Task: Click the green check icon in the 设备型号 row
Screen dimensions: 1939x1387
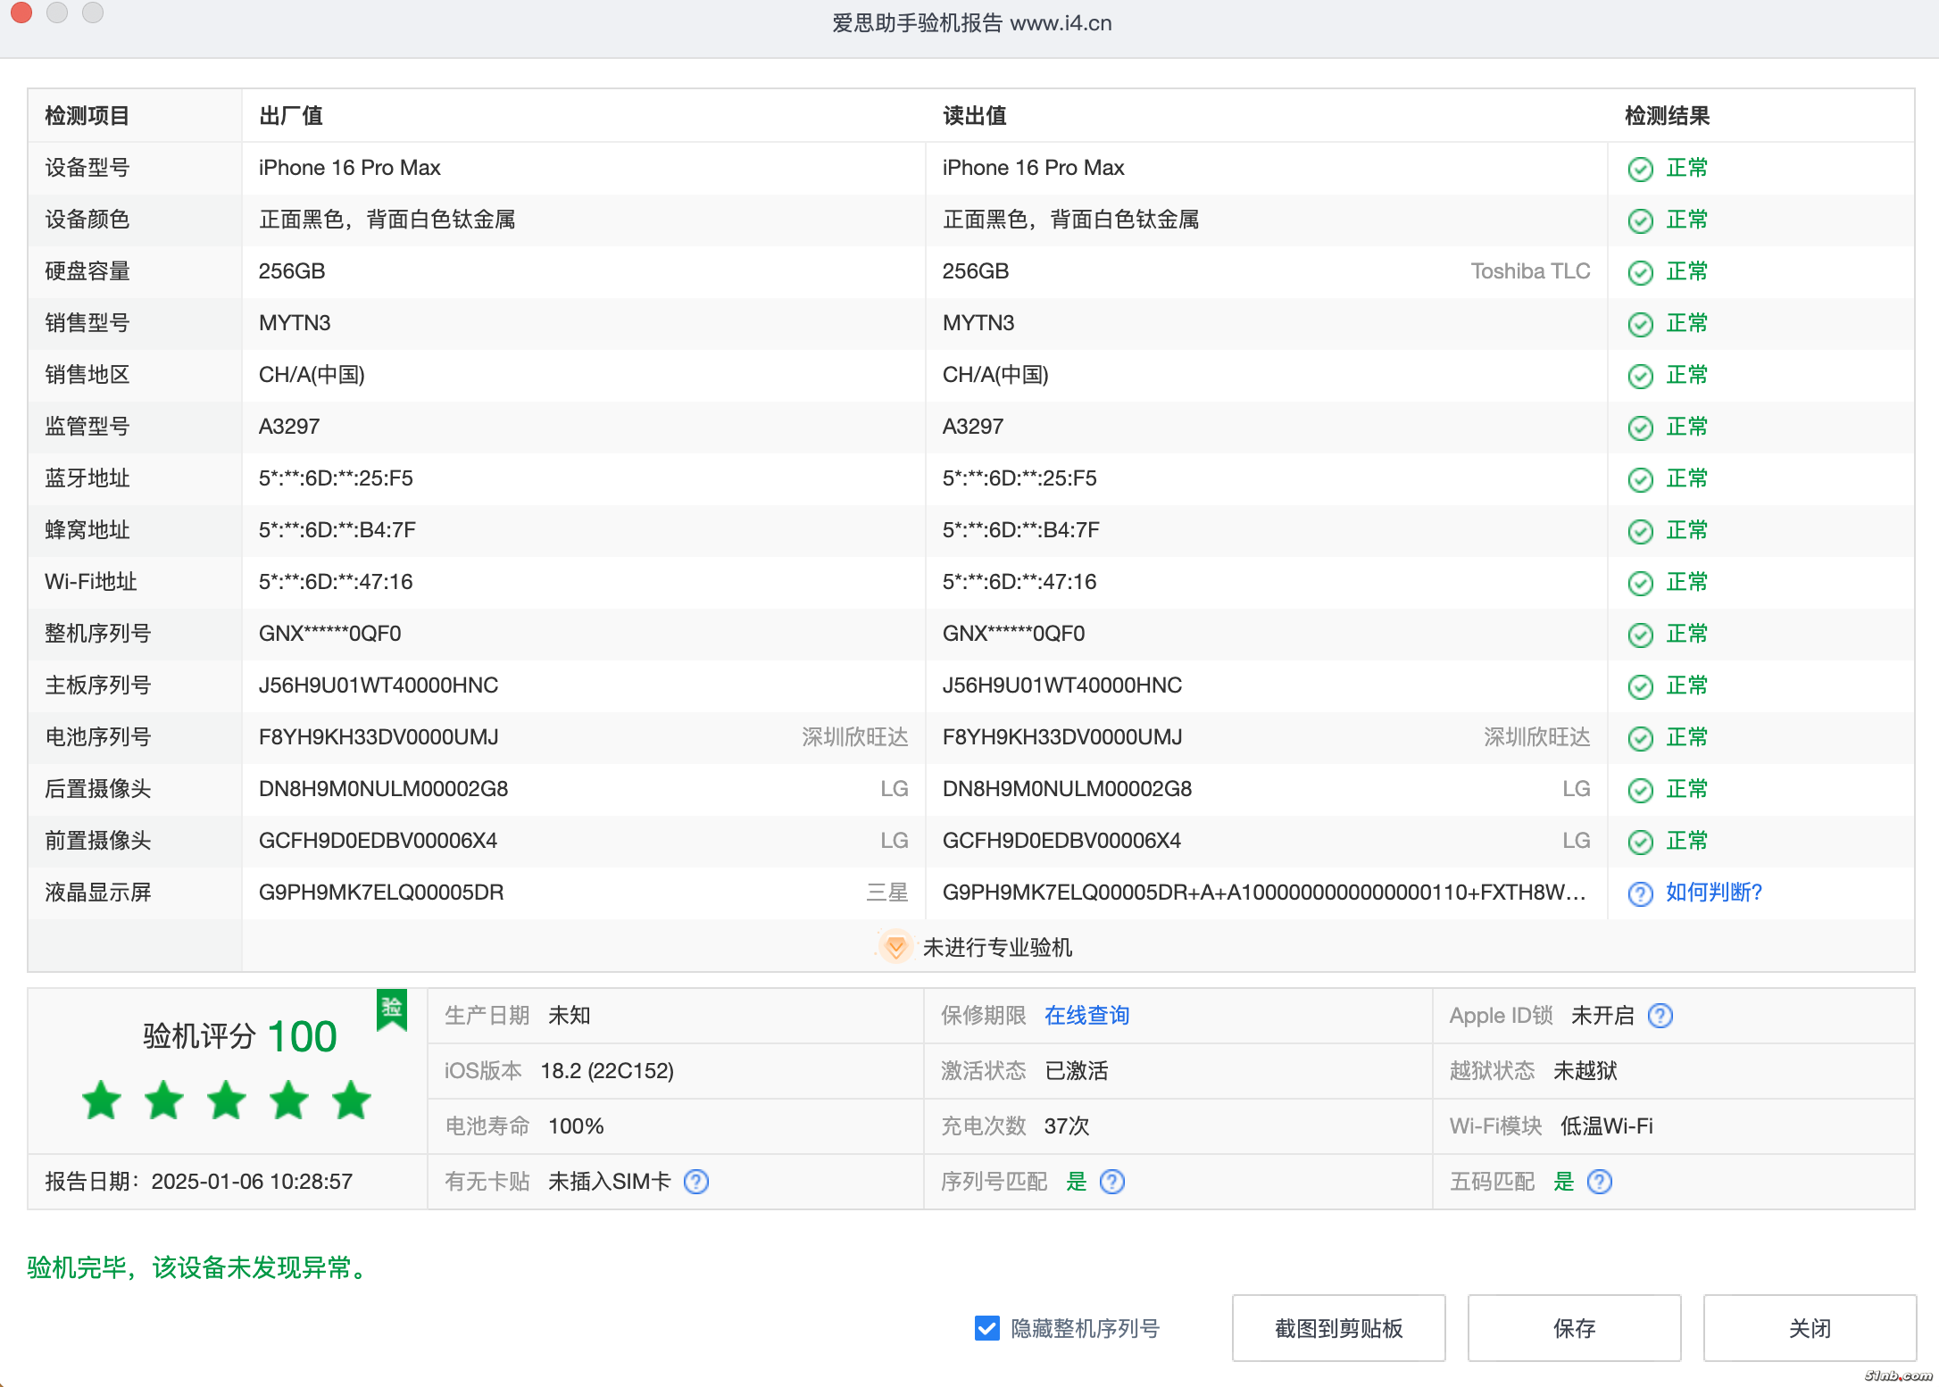Action: click(x=1640, y=169)
